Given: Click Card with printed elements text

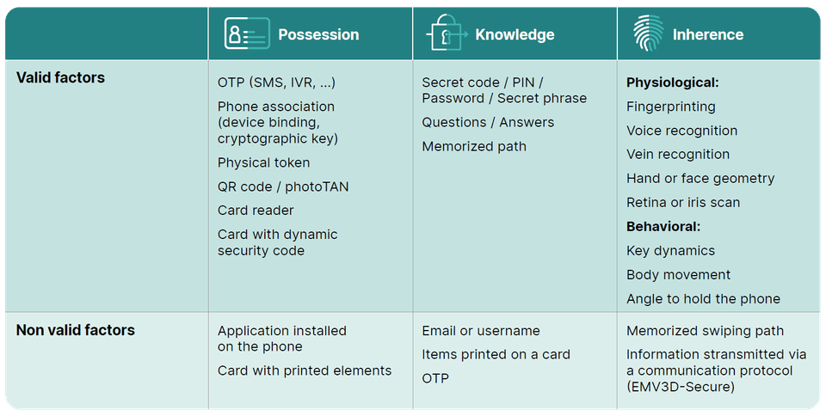Looking at the screenshot, I should point(305,370).
